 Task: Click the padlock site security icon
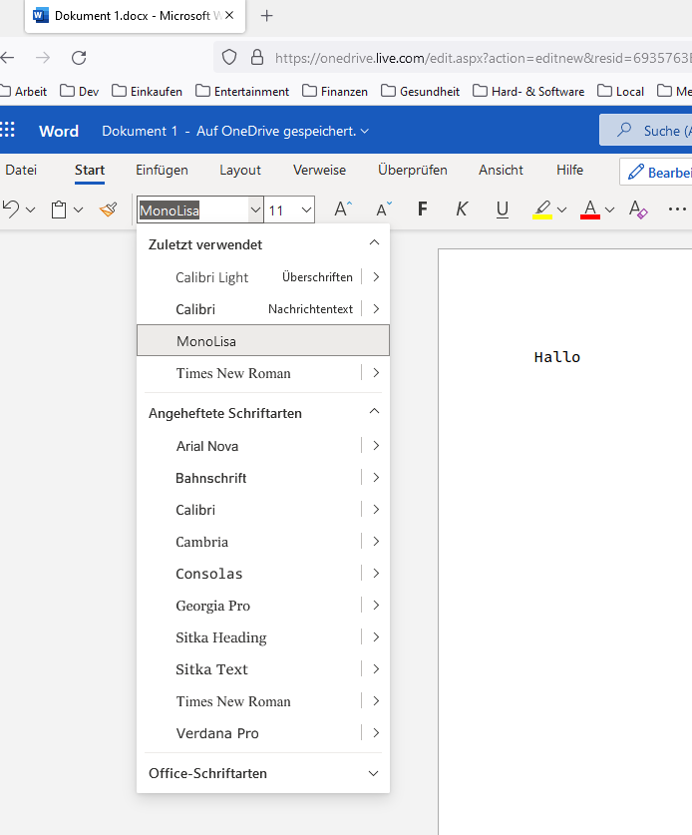pyautogui.click(x=257, y=57)
